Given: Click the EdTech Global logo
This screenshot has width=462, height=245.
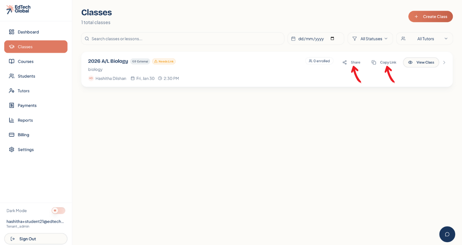Looking at the screenshot, I should point(18,9).
